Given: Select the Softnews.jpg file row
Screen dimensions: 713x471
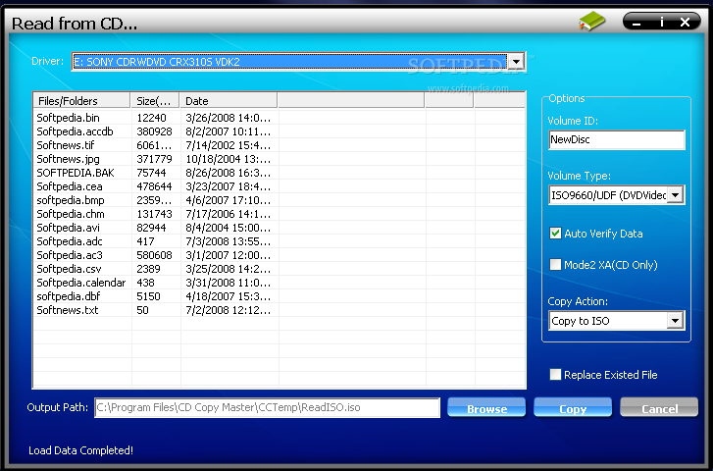Looking at the screenshot, I should 280,159.
